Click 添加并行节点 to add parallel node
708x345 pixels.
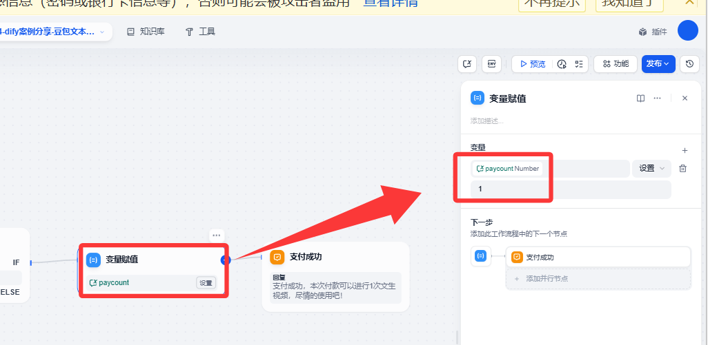click(x=598, y=279)
